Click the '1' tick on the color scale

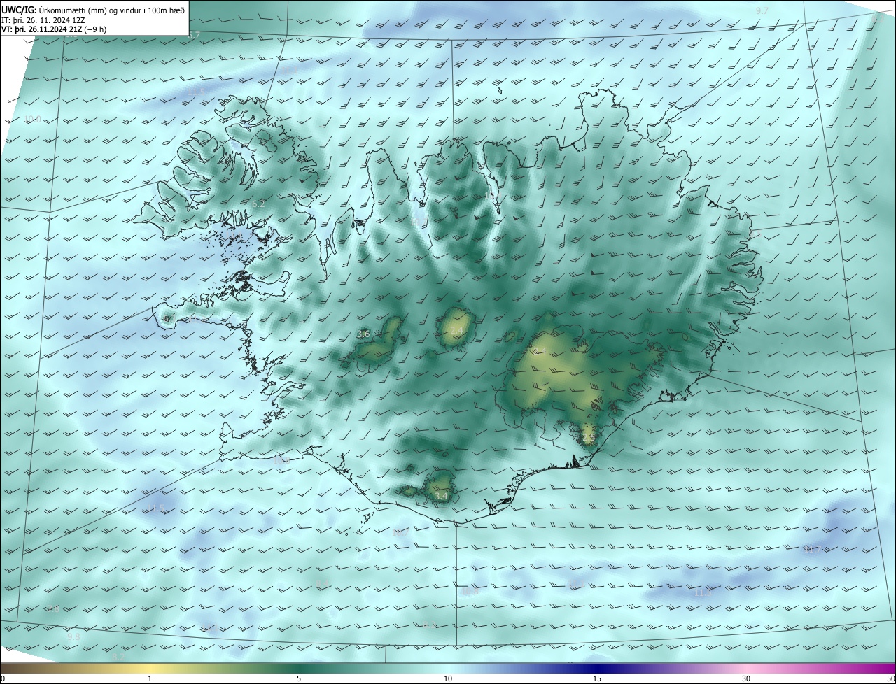(150, 678)
